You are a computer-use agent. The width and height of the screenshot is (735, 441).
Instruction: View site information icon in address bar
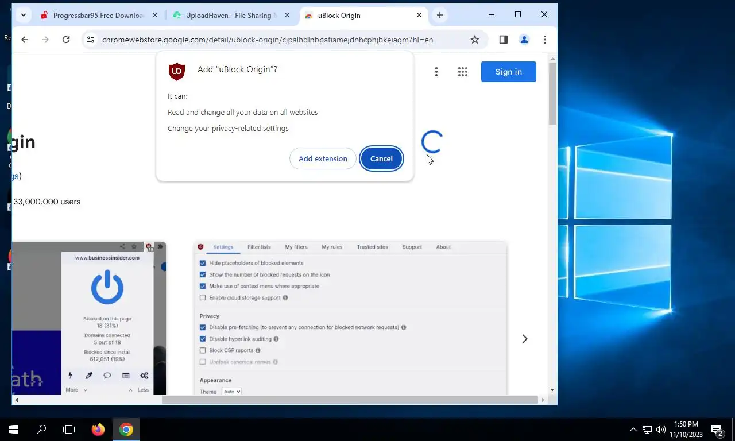coord(90,40)
